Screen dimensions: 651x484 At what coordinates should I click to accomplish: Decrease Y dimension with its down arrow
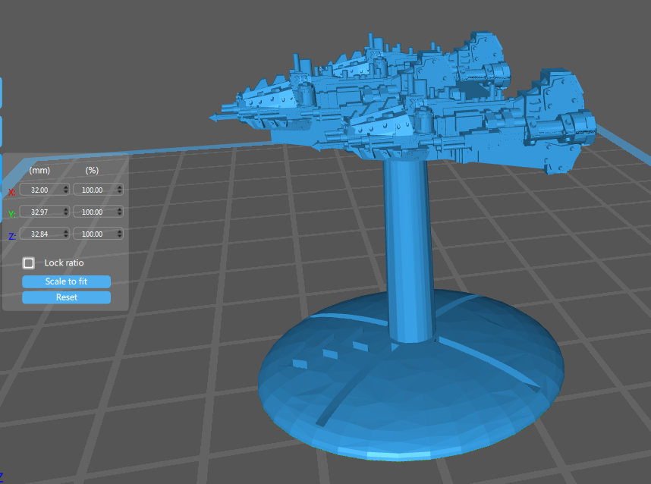(66, 214)
